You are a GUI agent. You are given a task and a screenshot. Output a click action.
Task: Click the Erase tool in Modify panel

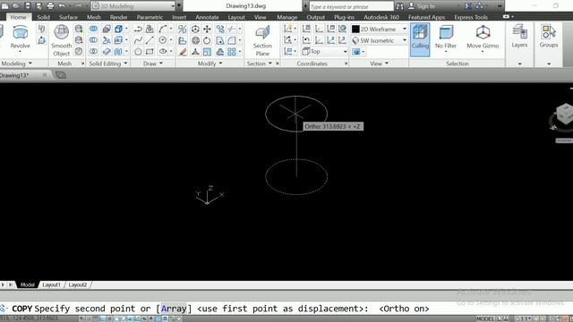coord(183,52)
